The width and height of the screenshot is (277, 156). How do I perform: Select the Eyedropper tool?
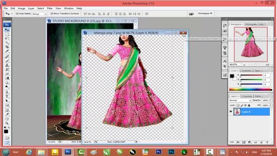click(7, 114)
